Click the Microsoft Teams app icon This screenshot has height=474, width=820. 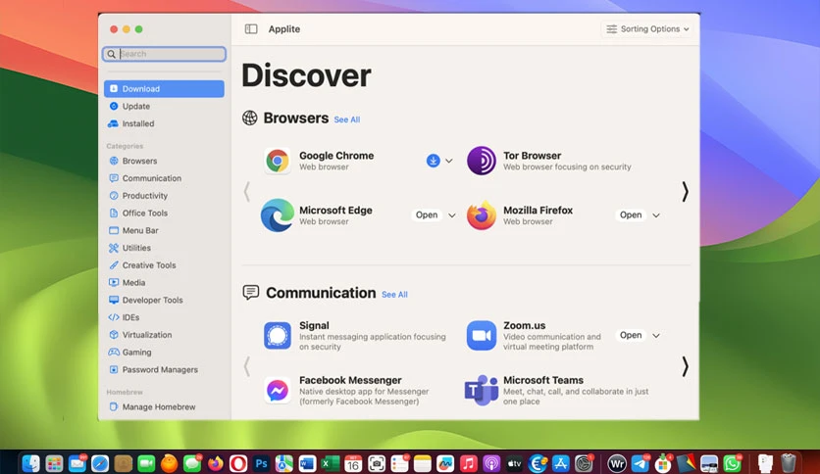coord(482,390)
